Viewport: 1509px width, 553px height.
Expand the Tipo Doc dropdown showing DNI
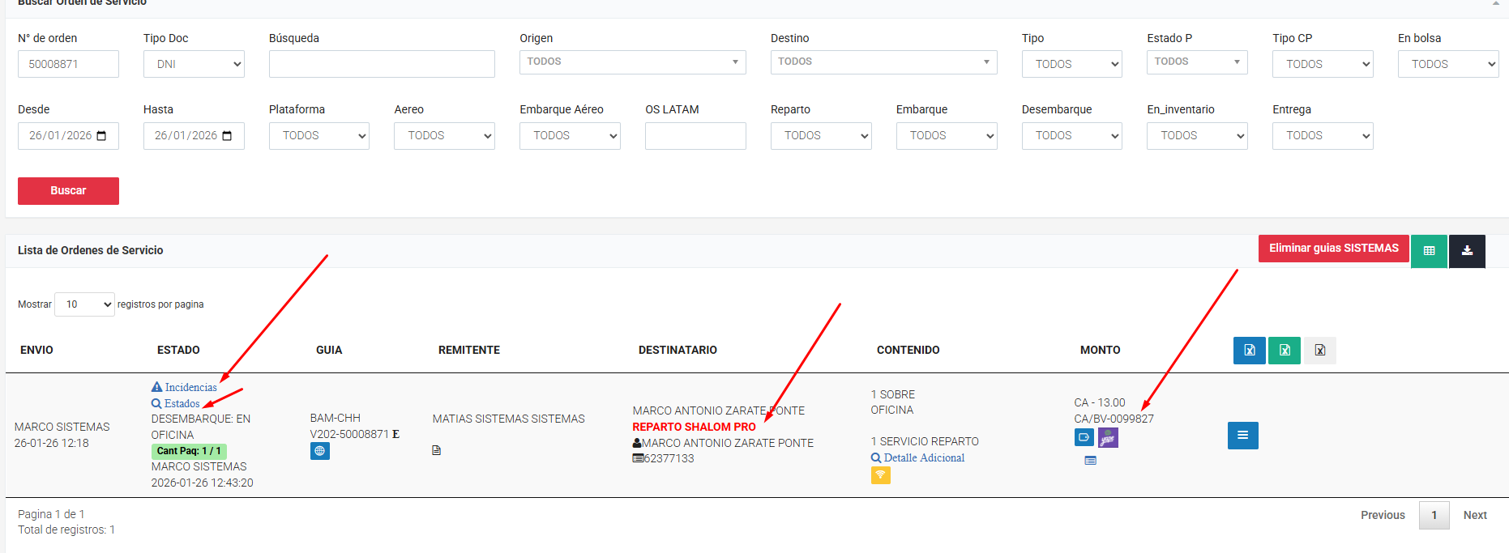[194, 64]
